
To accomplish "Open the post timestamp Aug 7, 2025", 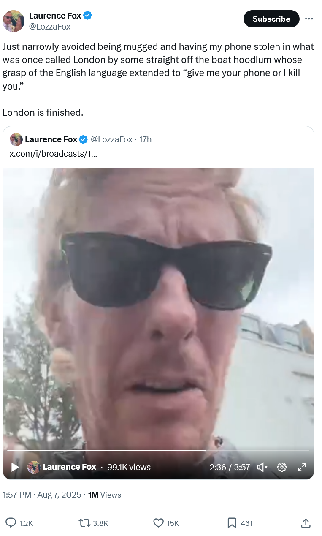I will point(59,495).
